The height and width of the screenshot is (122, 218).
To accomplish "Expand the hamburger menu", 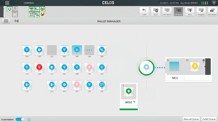I will (x=6, y=21).
